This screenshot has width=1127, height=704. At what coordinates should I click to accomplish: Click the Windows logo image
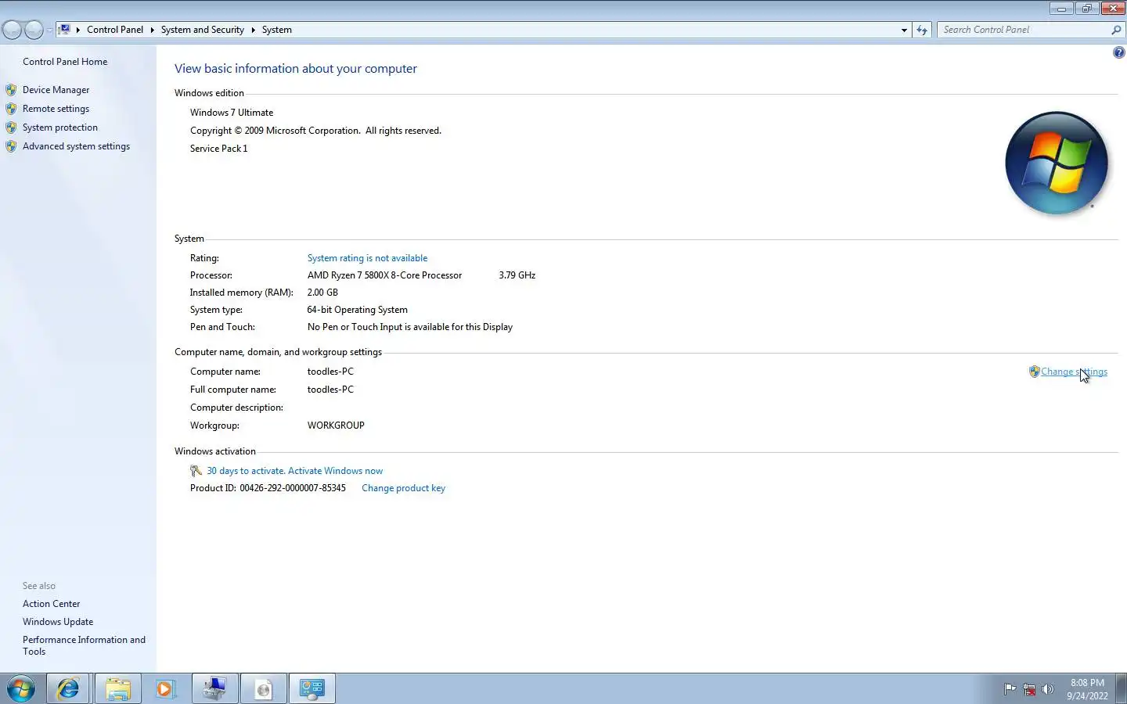pyautogui.click(x=1057, y=163)
